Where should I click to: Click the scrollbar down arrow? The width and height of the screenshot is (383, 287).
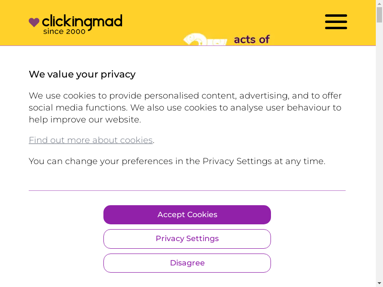[x=379, y=283]
